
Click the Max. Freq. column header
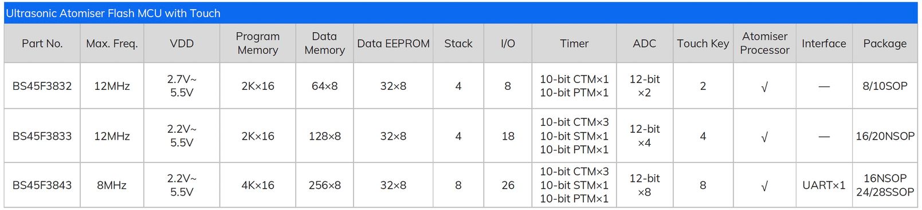pos(112,43)
